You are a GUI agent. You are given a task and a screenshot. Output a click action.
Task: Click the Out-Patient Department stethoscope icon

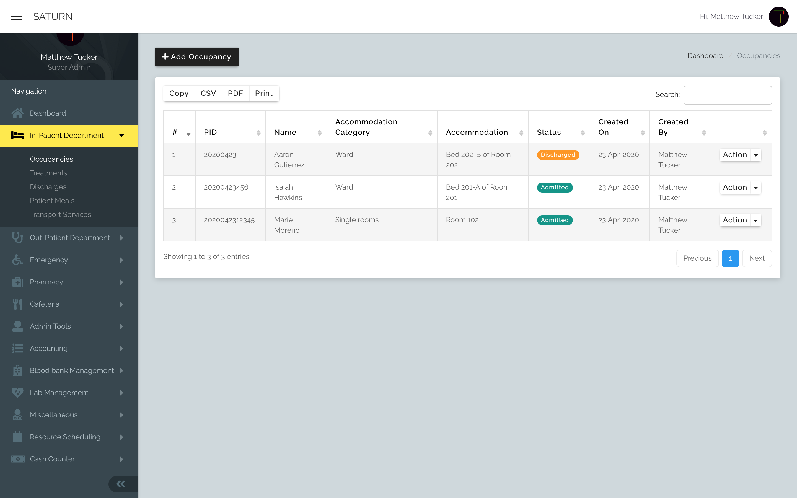click(17, 237)
